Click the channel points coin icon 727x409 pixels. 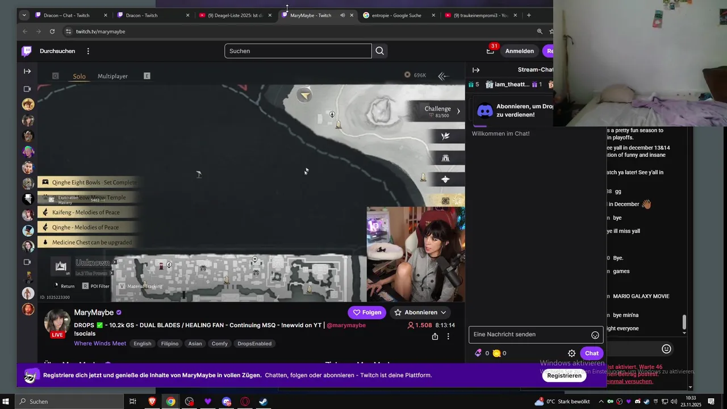pyautogui.click(x=496, y=353)
